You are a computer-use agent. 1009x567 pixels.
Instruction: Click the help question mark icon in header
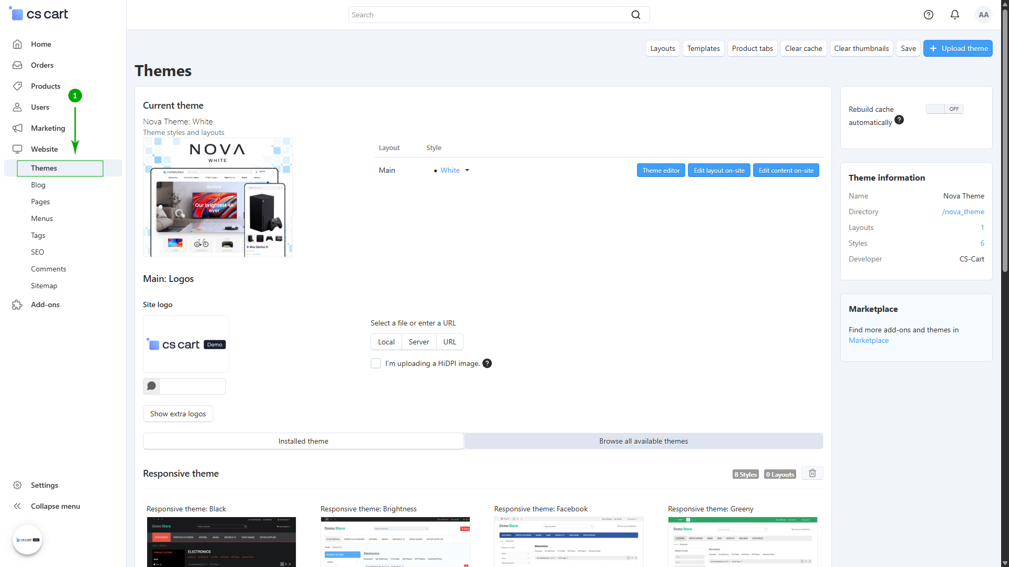[x=929, y=15]
